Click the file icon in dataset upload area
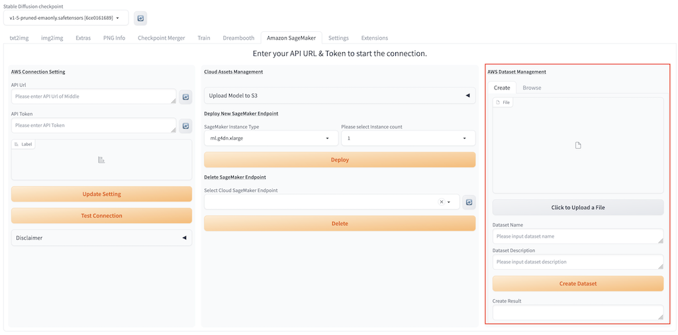The height and width of the screenshot is (335, 678). pyautogui.click(x=577, y=146)
